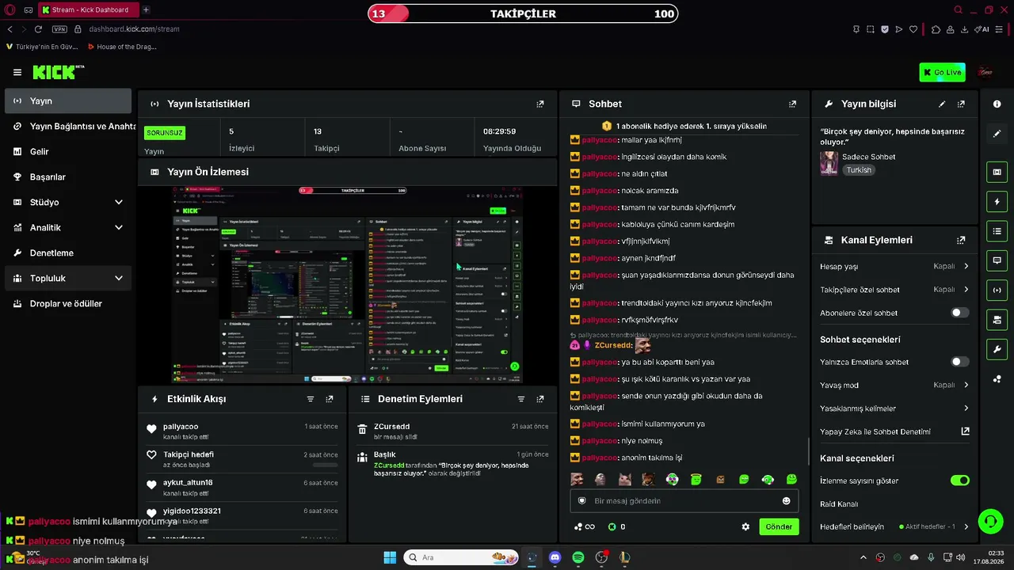This screenshot has width=1014, height=570.
Task: Select Yayın in the sidebar
Action: pos(68,101)
